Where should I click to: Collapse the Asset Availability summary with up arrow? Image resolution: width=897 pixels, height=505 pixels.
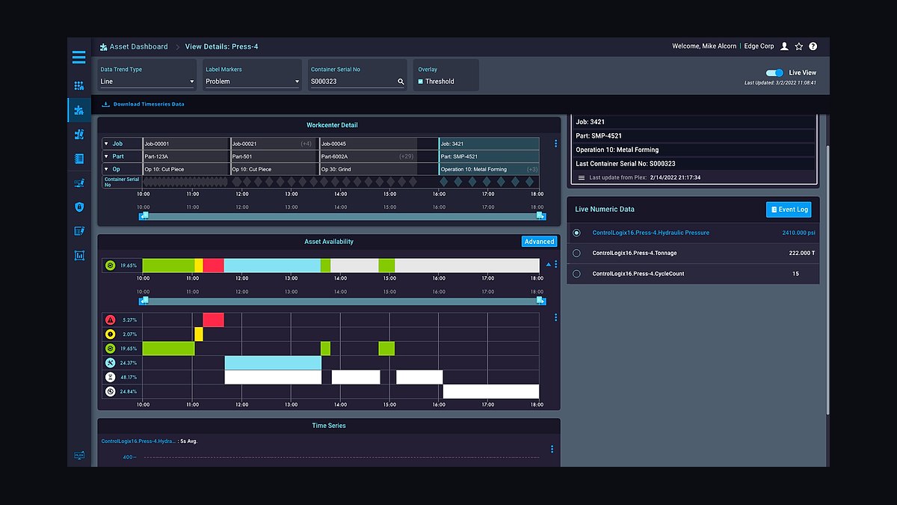pos(549,265)
